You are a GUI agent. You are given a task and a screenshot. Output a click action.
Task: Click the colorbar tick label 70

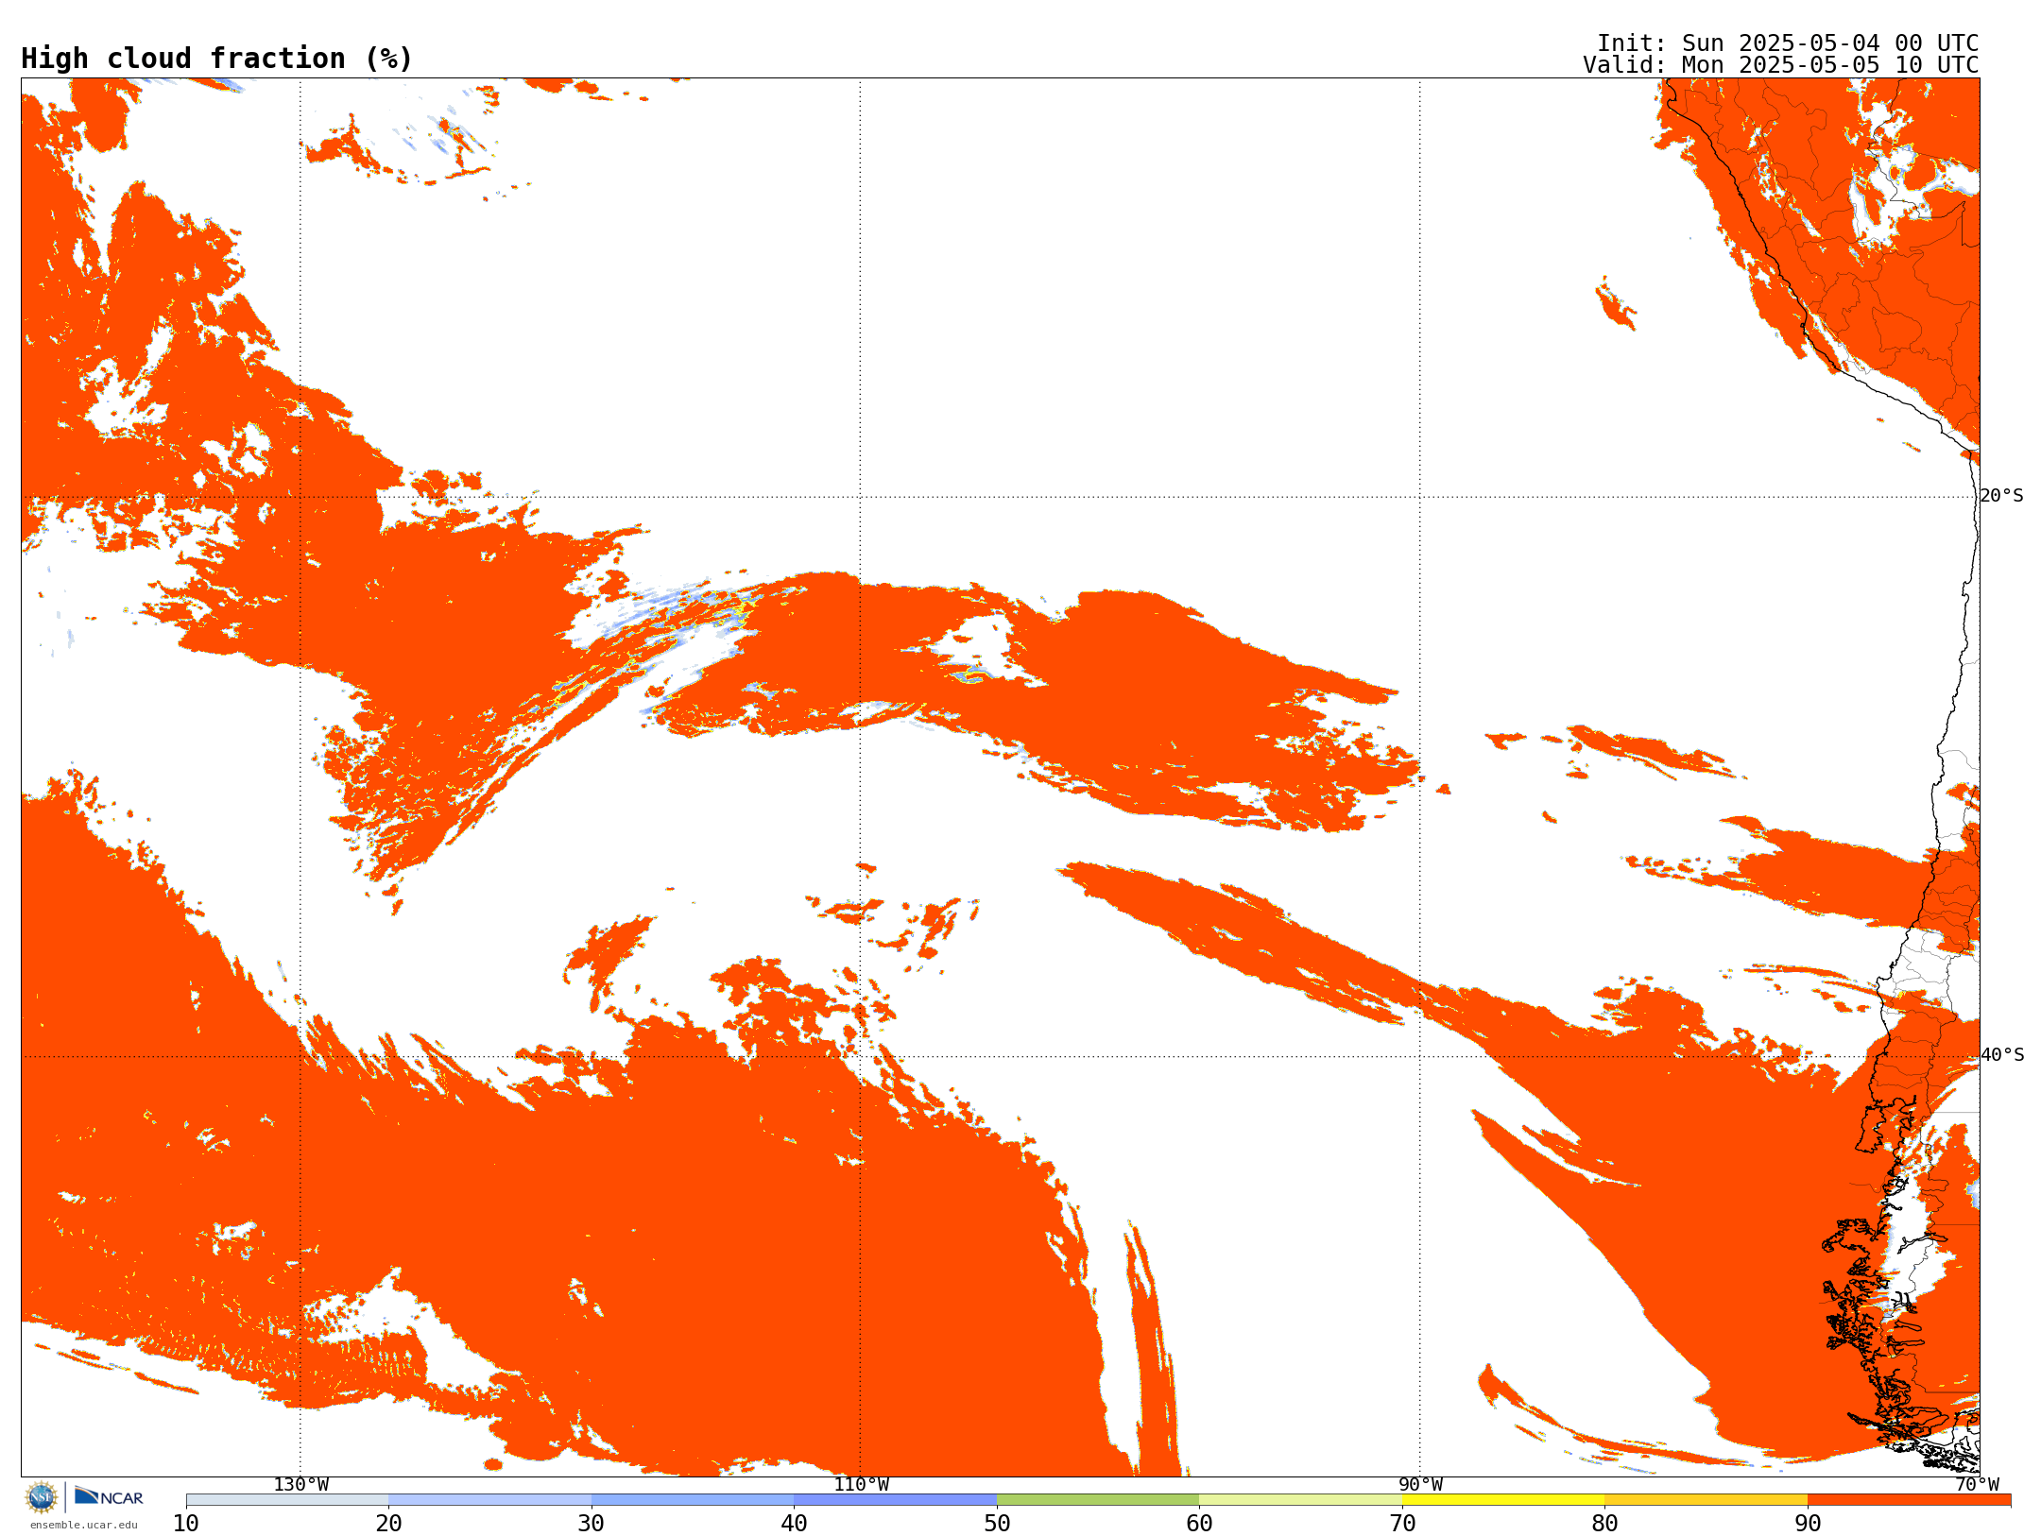click(x=1402, y=1524)
